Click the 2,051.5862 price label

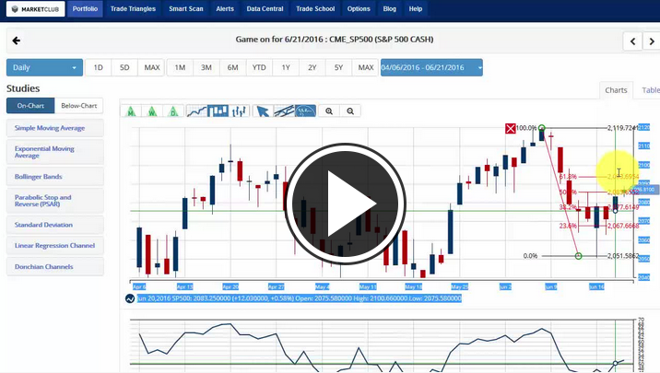coord(622,256)
